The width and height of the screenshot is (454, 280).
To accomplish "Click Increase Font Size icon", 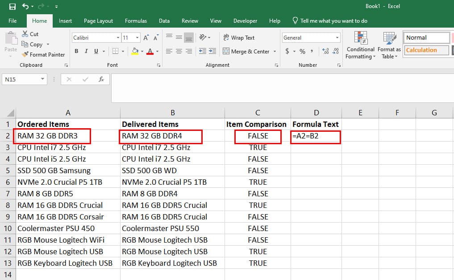I will point(146,37).
